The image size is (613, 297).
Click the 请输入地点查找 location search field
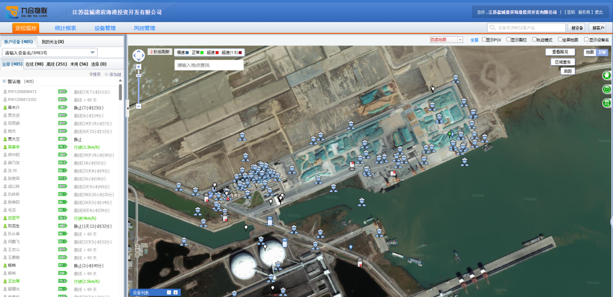coord(209,65)
